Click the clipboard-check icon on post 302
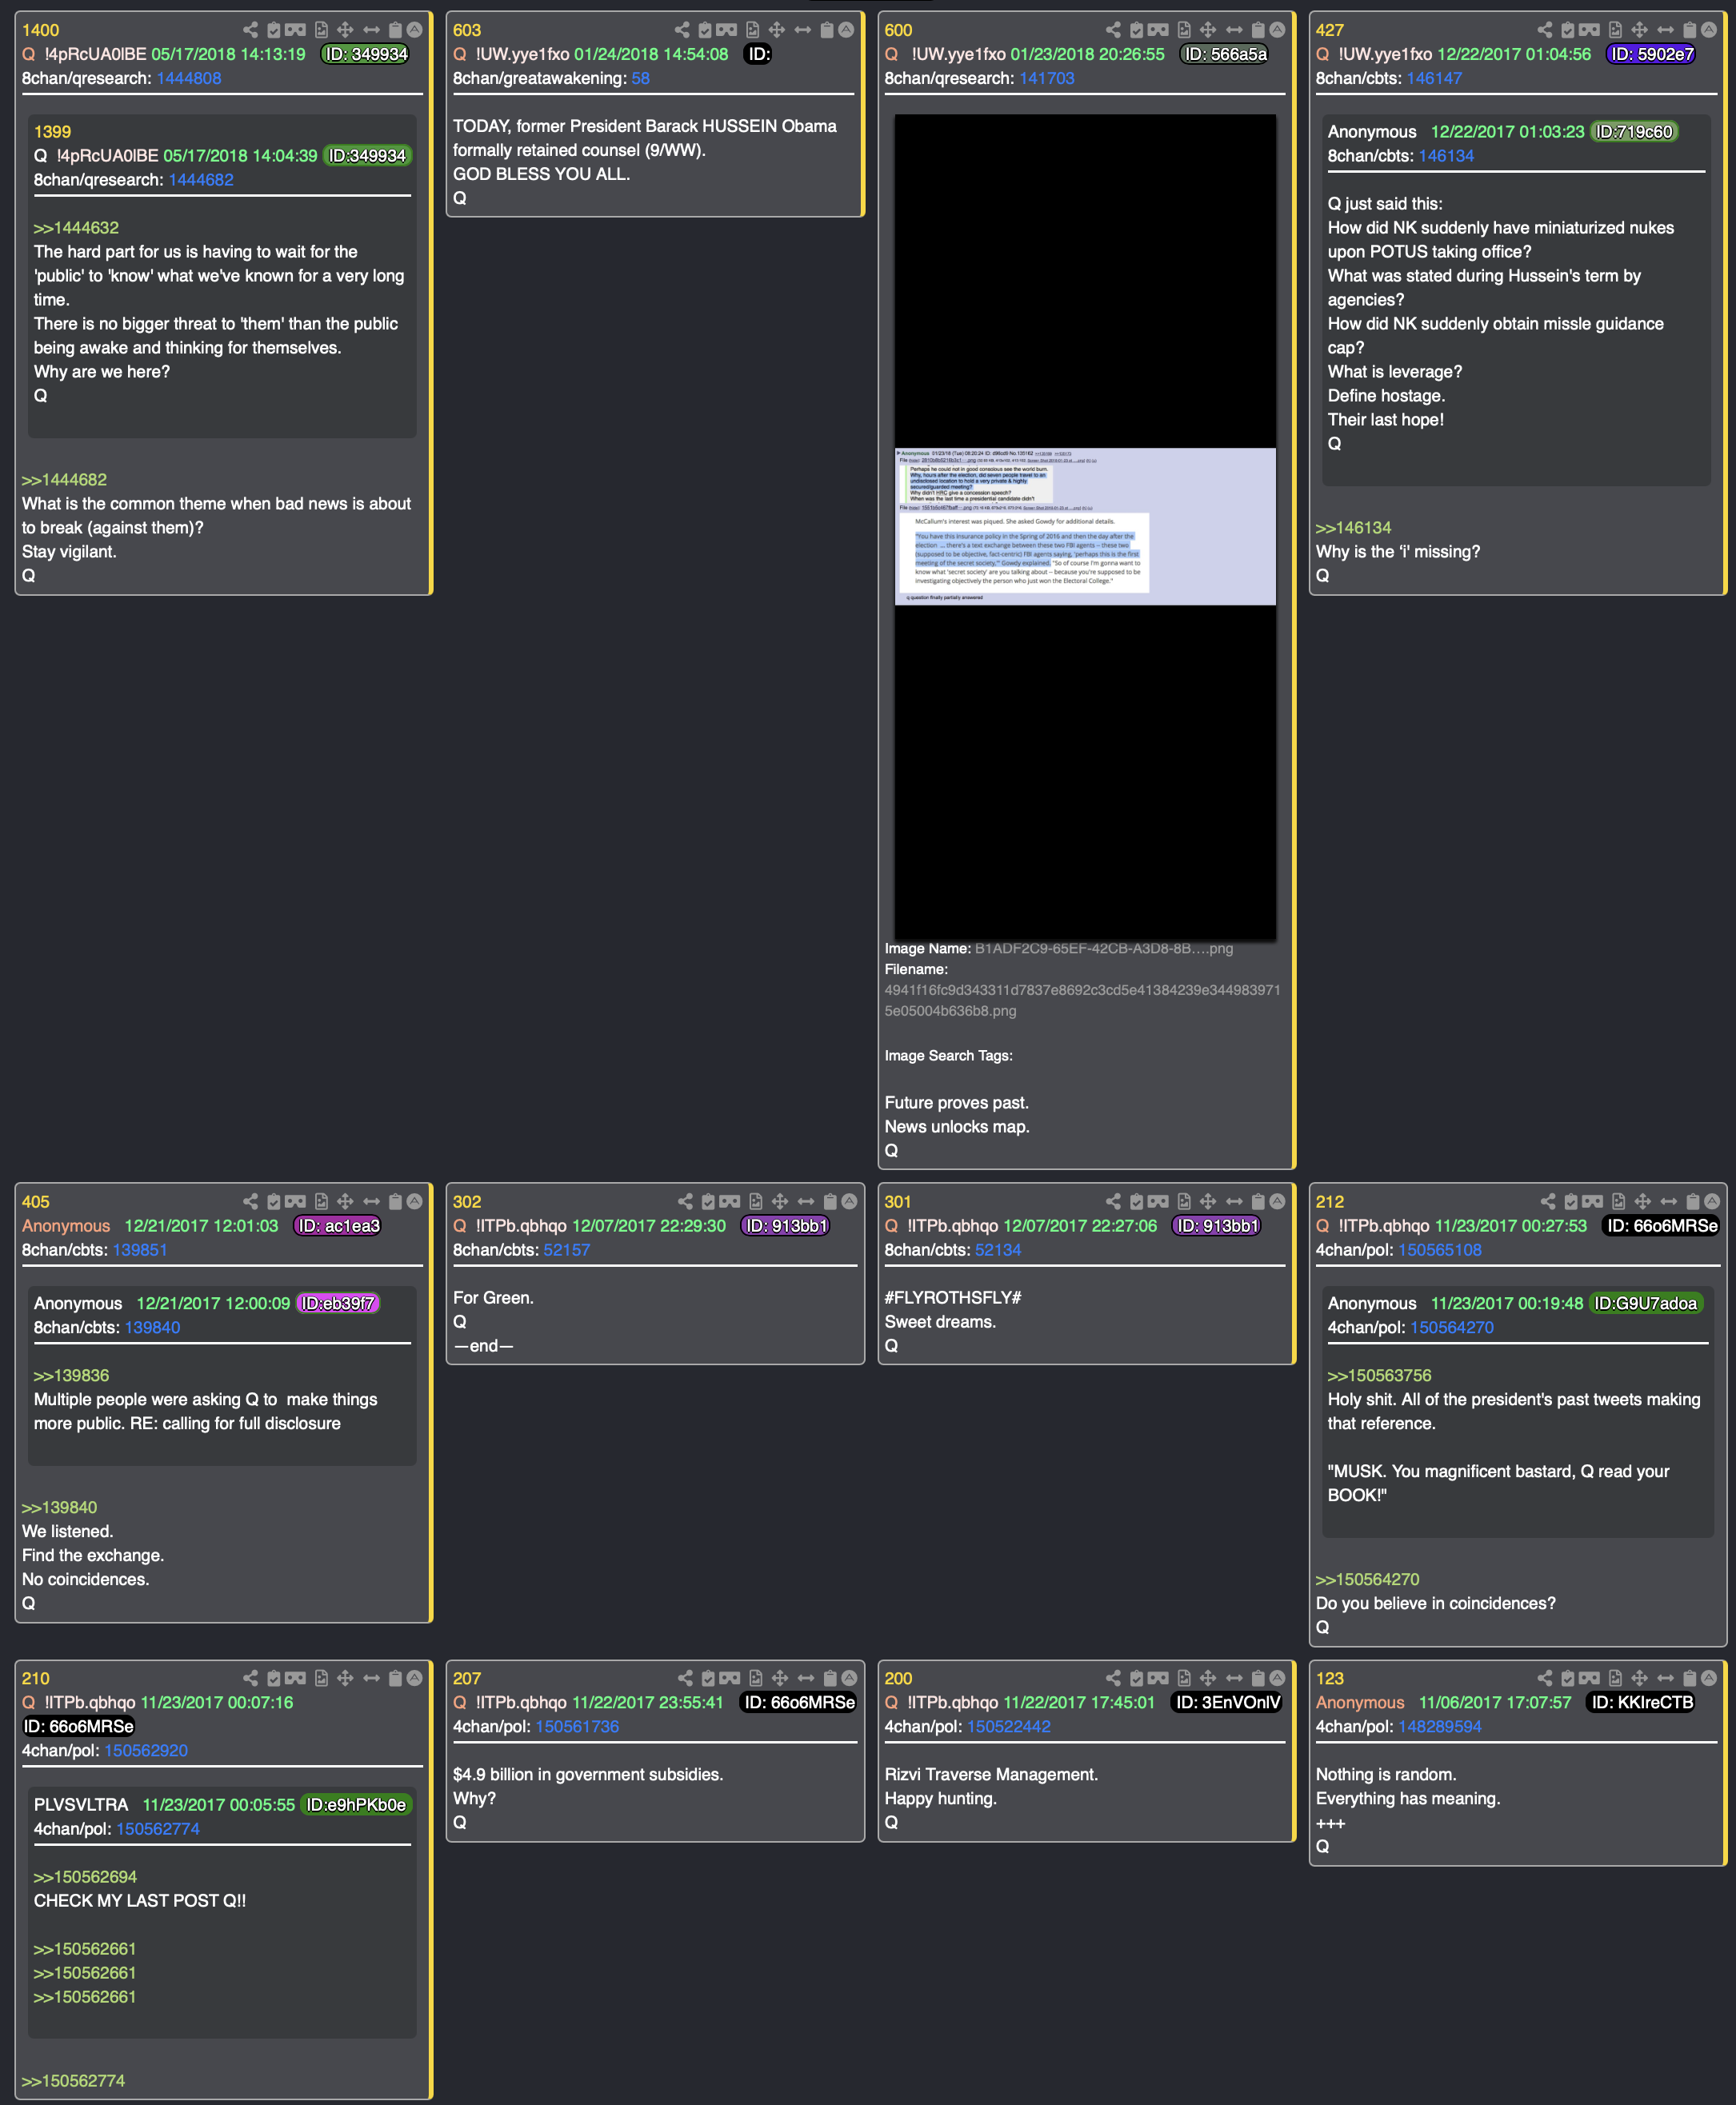The image size is (1736, 2105). coord(708,1201)
